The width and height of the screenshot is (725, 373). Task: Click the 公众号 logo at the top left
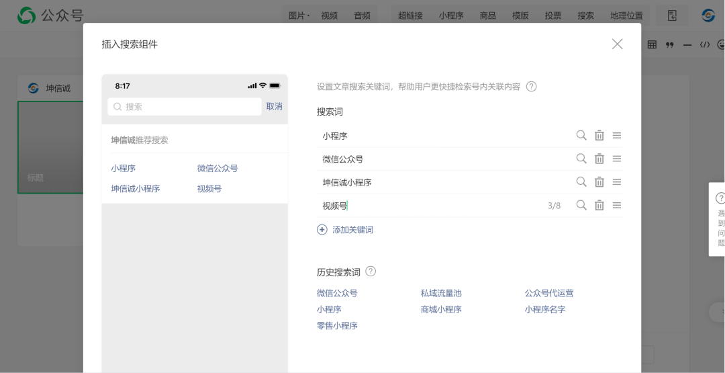50,15
